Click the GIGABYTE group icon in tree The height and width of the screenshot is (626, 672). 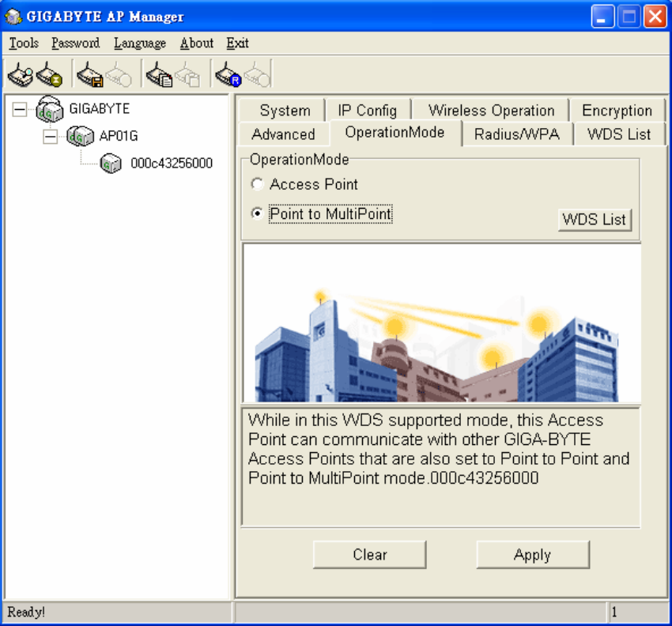[50, 109]
